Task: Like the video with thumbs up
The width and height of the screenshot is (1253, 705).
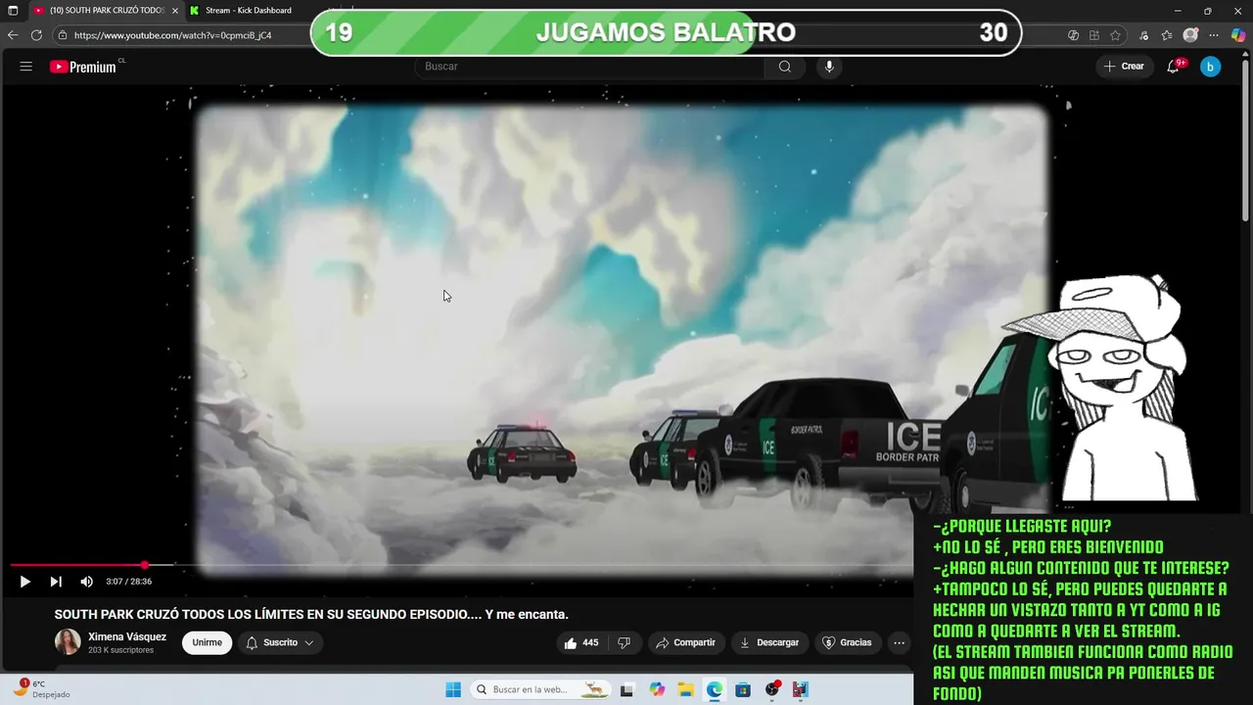Action: [582, 642]
